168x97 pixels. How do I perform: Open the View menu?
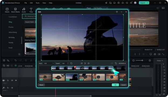pos(44,3)
